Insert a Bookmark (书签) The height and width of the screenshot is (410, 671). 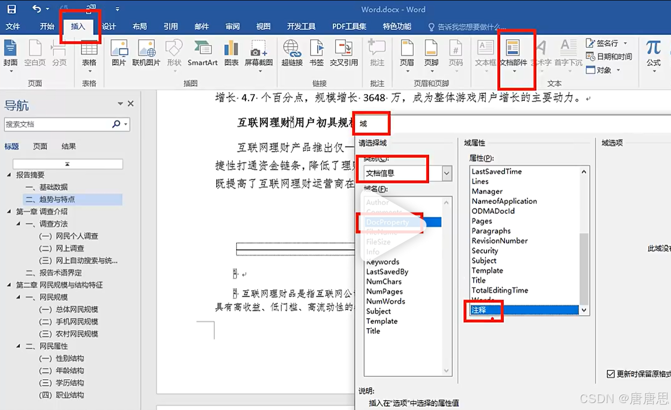pyautogui.click(x=317, y=54)
